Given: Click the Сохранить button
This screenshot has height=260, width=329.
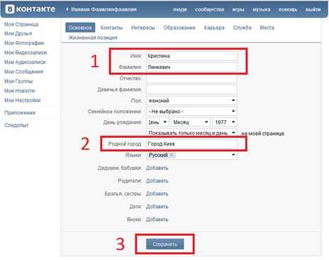Looking at the screenshot, I should pos(165,244).
